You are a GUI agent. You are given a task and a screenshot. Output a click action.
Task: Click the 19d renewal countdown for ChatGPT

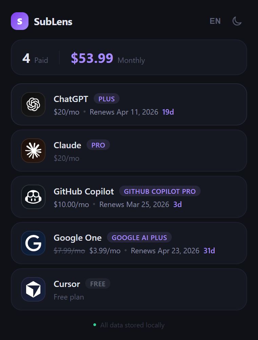point(167,112)
